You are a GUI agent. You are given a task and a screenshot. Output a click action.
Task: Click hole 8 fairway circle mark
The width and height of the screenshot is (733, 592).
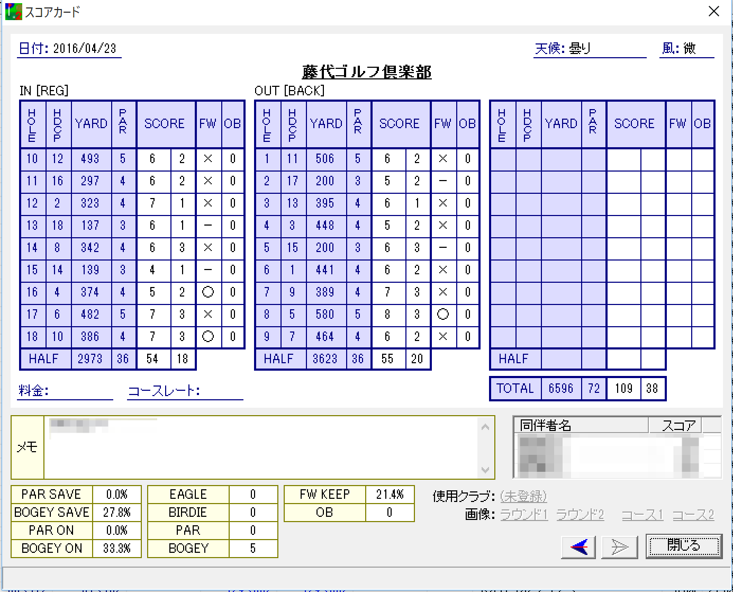[443, 315]
